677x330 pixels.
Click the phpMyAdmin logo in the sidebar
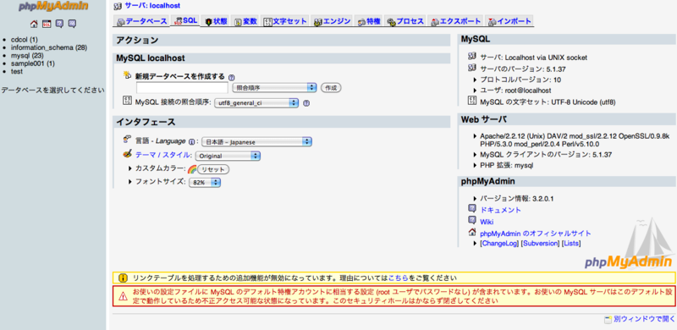53,7
